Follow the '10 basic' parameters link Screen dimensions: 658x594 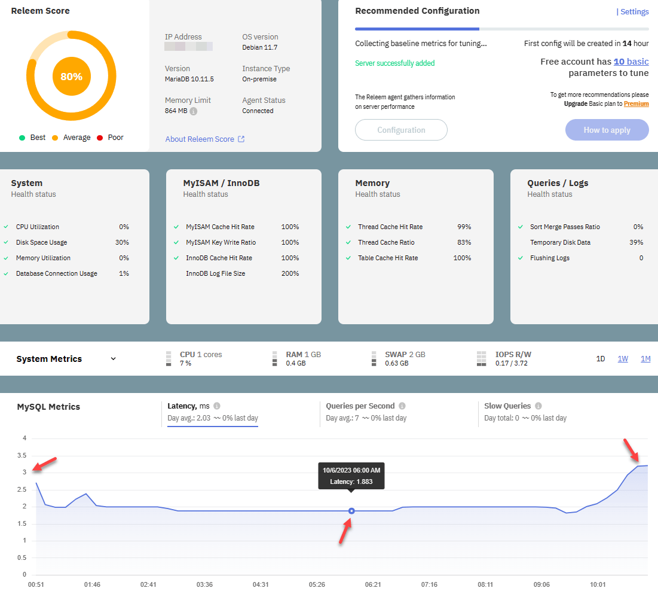[631, 62]
